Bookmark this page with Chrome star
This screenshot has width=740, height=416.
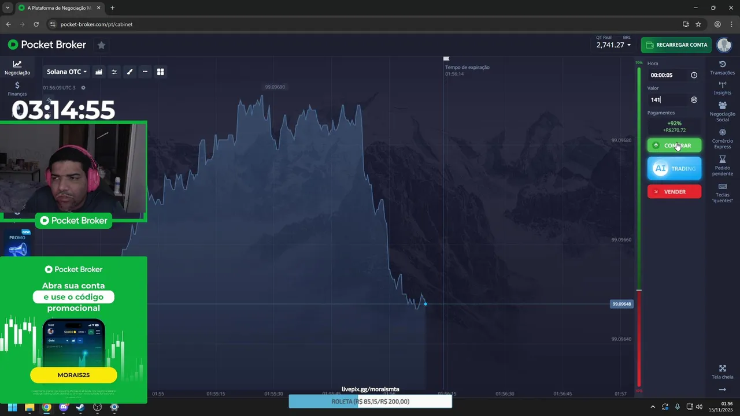point(698,24)
